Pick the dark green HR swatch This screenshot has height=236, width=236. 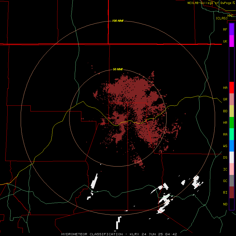(x=232, y=123)
